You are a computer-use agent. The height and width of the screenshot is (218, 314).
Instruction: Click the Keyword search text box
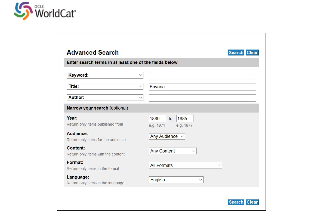(202, 76)
